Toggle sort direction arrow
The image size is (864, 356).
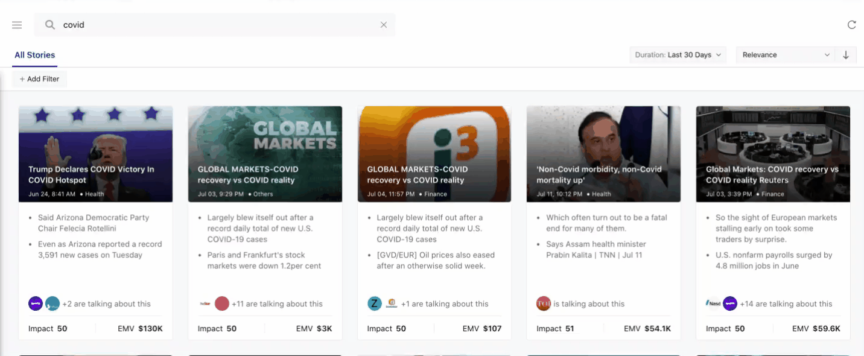(846, 55)
